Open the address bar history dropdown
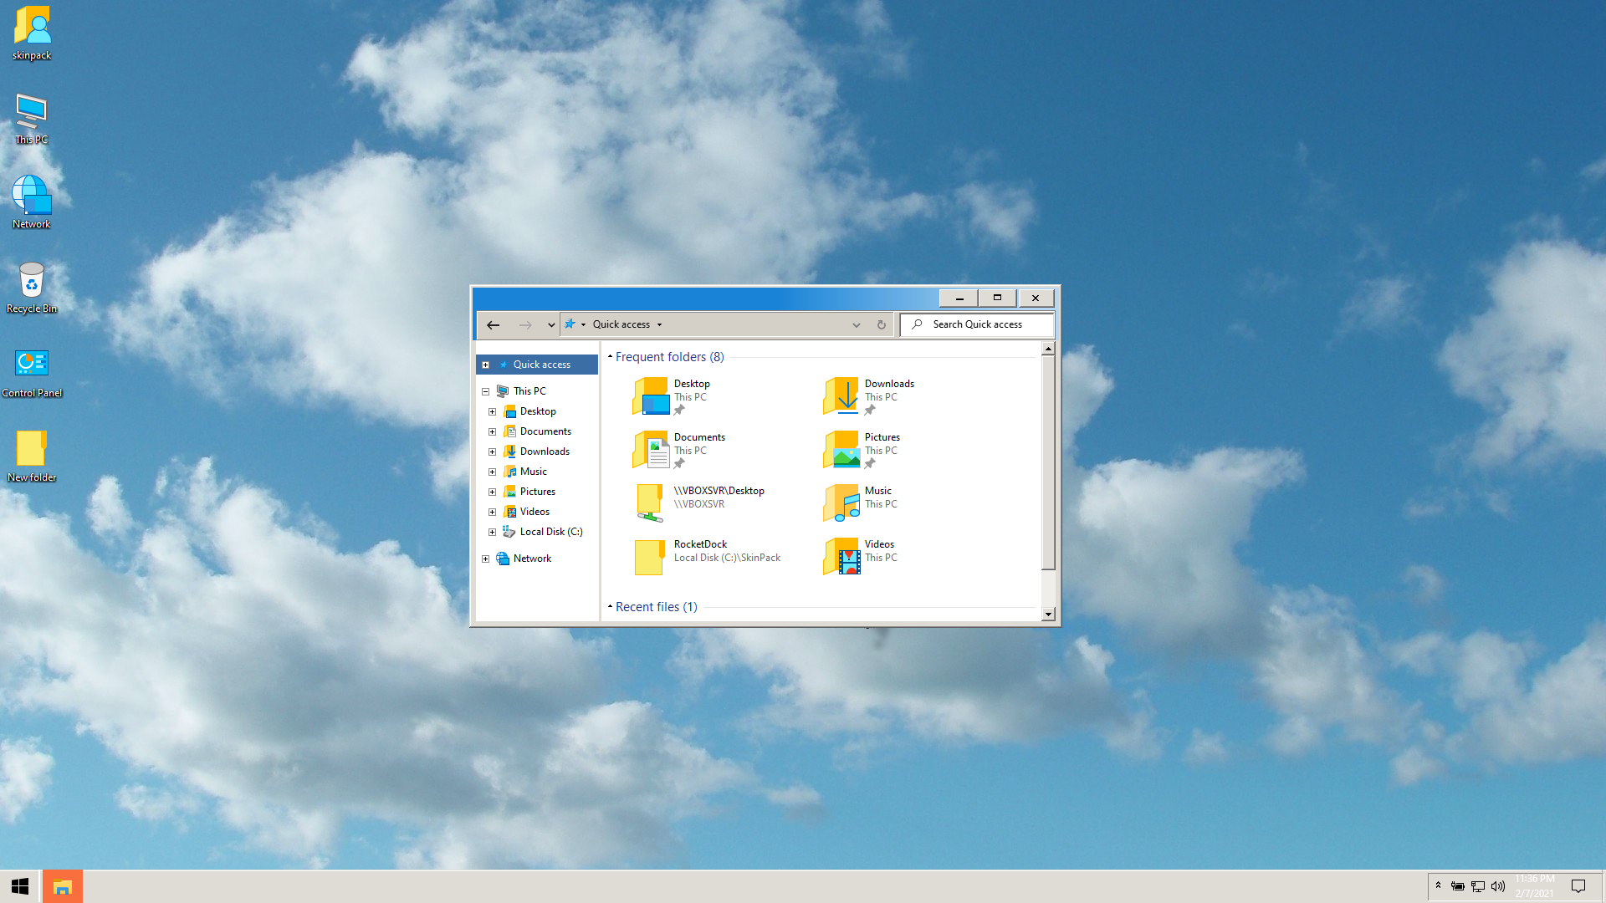The width and height of the screenshot is (1606, 903). click(x=856, y=324)
